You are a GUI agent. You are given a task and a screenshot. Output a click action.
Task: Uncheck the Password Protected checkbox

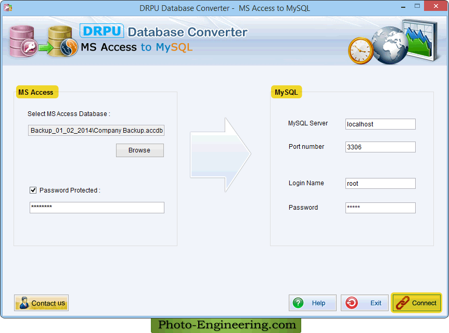point(33,190)
